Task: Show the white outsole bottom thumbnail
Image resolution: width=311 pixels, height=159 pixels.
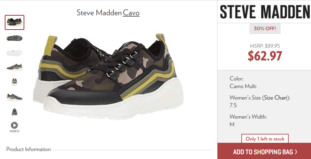Action: coord(14,53)
